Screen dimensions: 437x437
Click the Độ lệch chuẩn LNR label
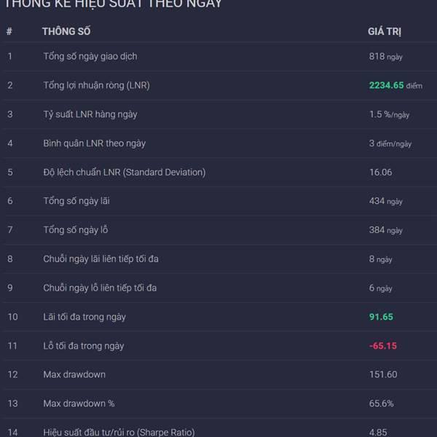coord(124,172)
